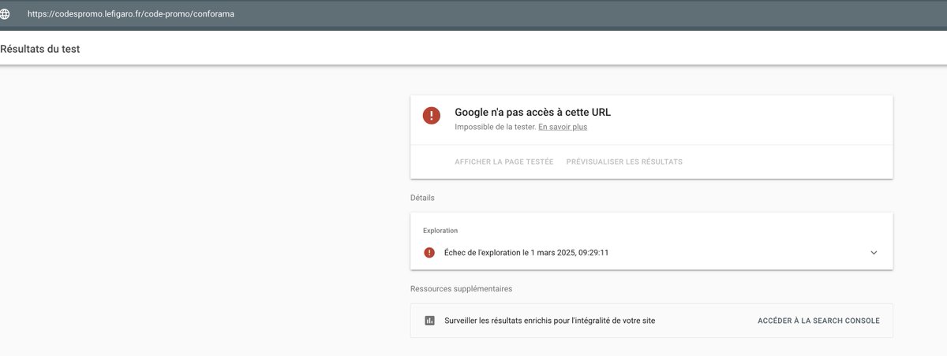Click PRÉVISUALISER LES RÉSULTATS button
The width and height of the screenshot is (947, 356).
coord(624,161)
